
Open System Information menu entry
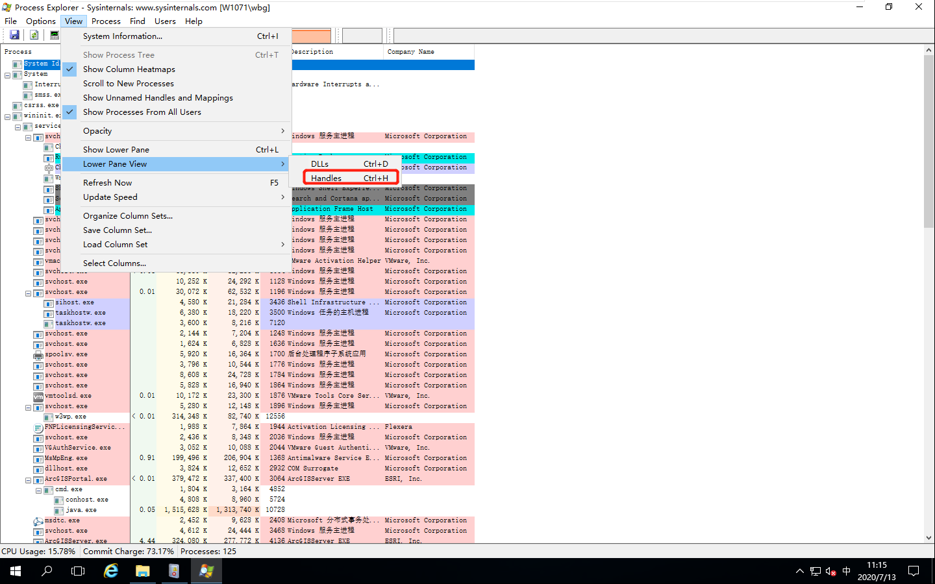pos(177,36)
